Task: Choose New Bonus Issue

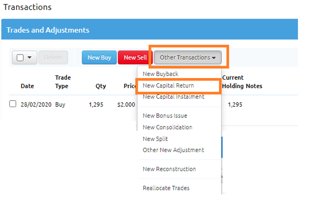Action: [x=165, y=116]
